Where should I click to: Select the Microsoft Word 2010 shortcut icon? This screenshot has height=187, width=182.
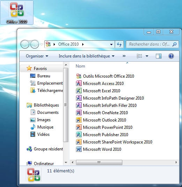[x=79, y=149]
